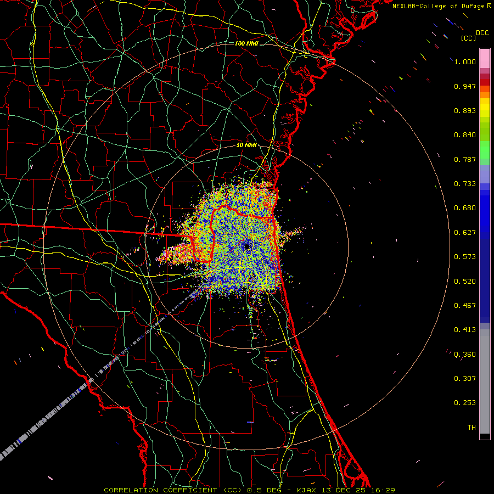
Task: Click the 0.467 color scale value
Action: pos(465,306)
